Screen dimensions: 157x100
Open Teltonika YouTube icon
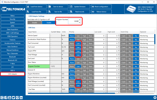click(x=10, y=98)
